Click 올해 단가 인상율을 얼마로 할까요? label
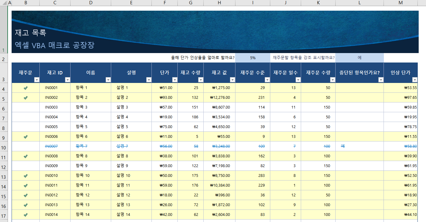The height and width of the screenshot is (222, 426). (203, 58)
